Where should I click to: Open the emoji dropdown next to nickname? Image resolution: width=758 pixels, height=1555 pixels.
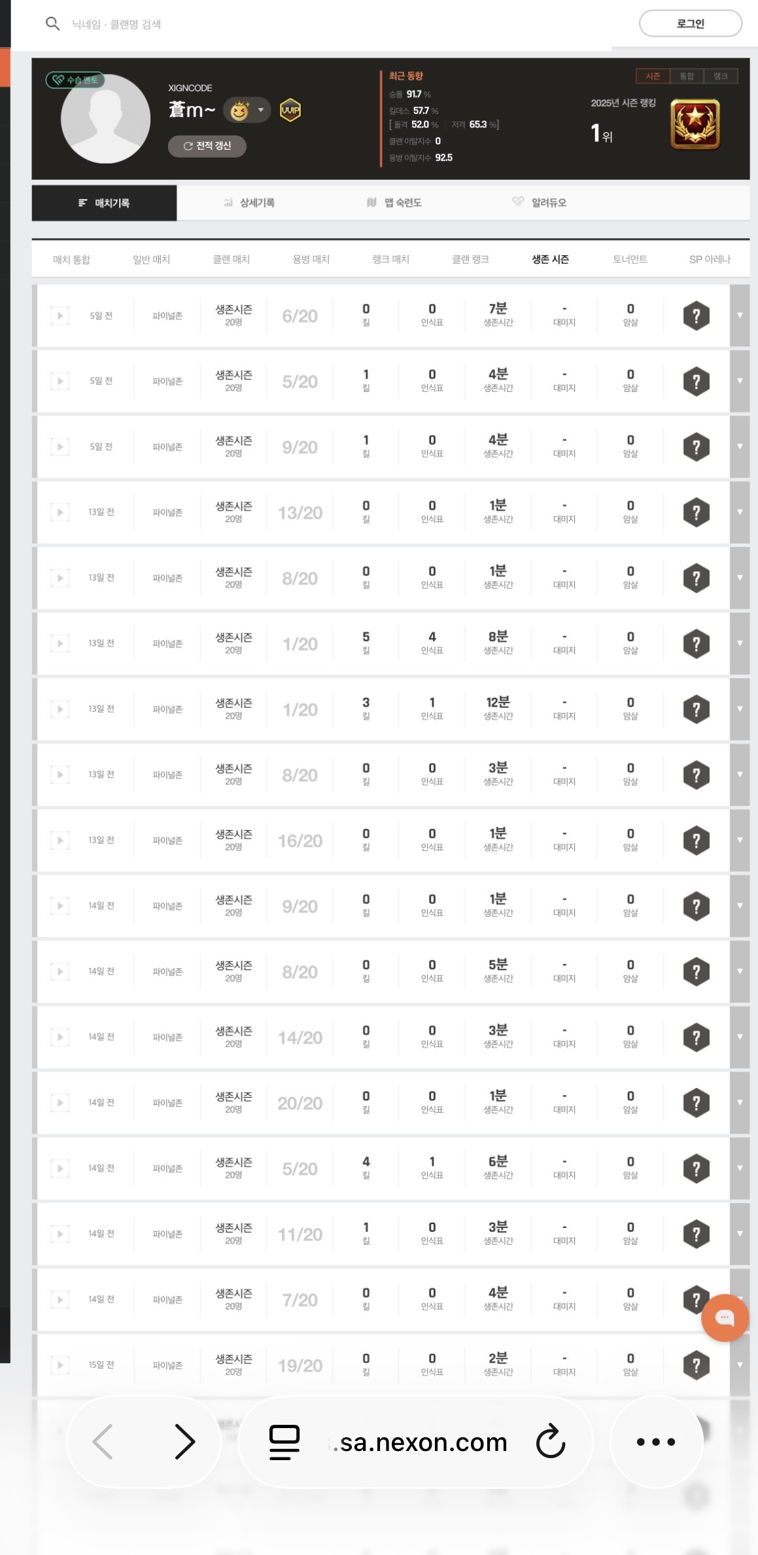click(x=260, y=110)
